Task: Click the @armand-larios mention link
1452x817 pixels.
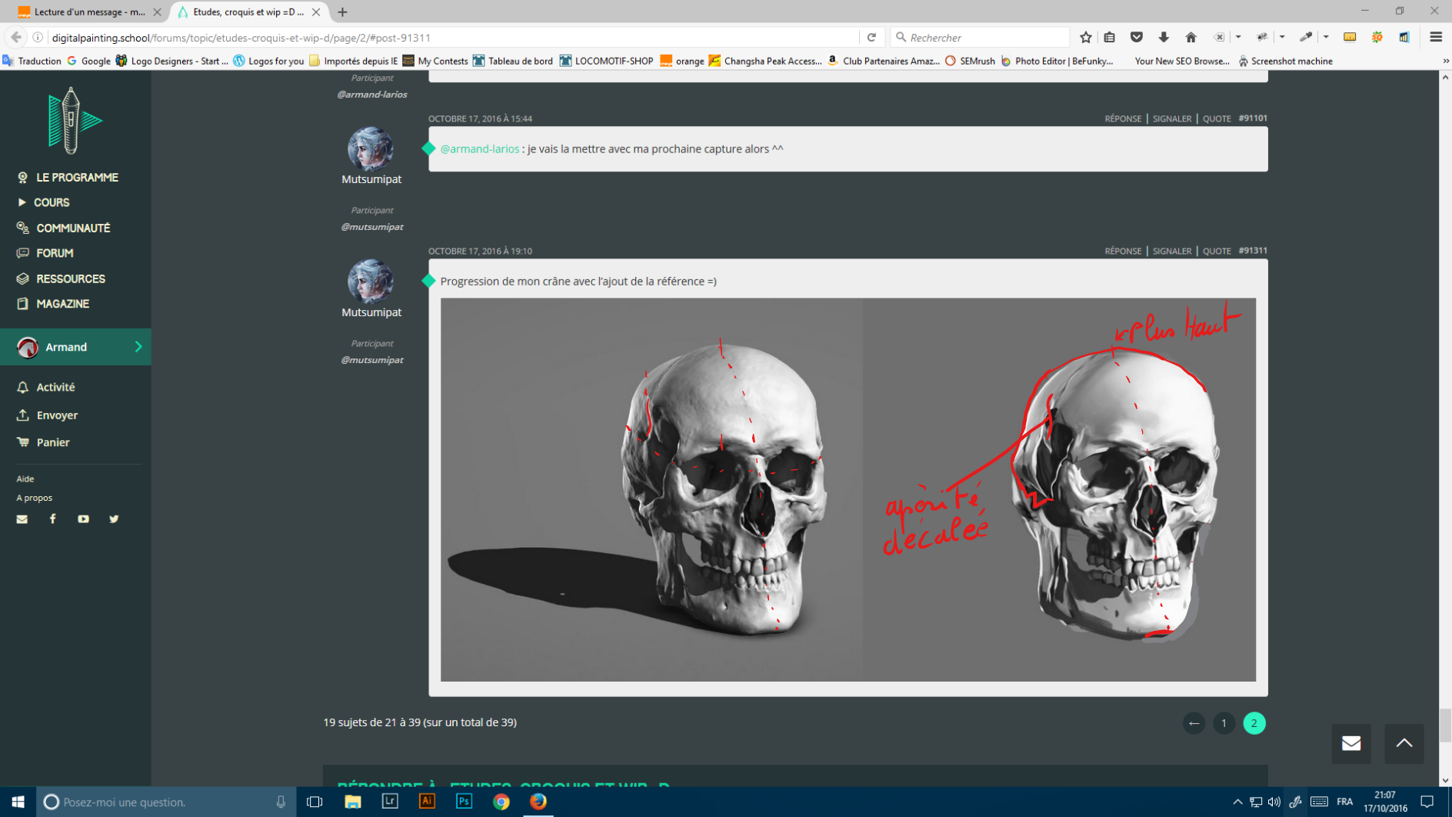Action: (479, 149)
